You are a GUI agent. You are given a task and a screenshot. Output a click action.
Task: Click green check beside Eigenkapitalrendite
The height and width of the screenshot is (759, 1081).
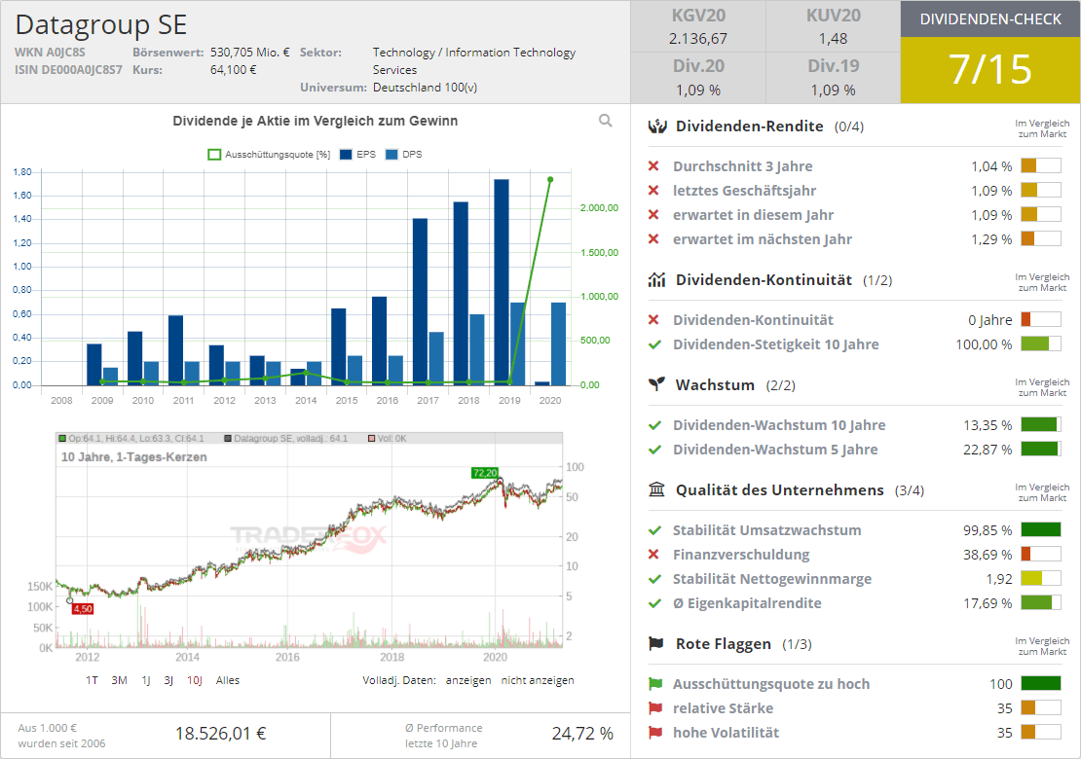[x=655, y=603]
